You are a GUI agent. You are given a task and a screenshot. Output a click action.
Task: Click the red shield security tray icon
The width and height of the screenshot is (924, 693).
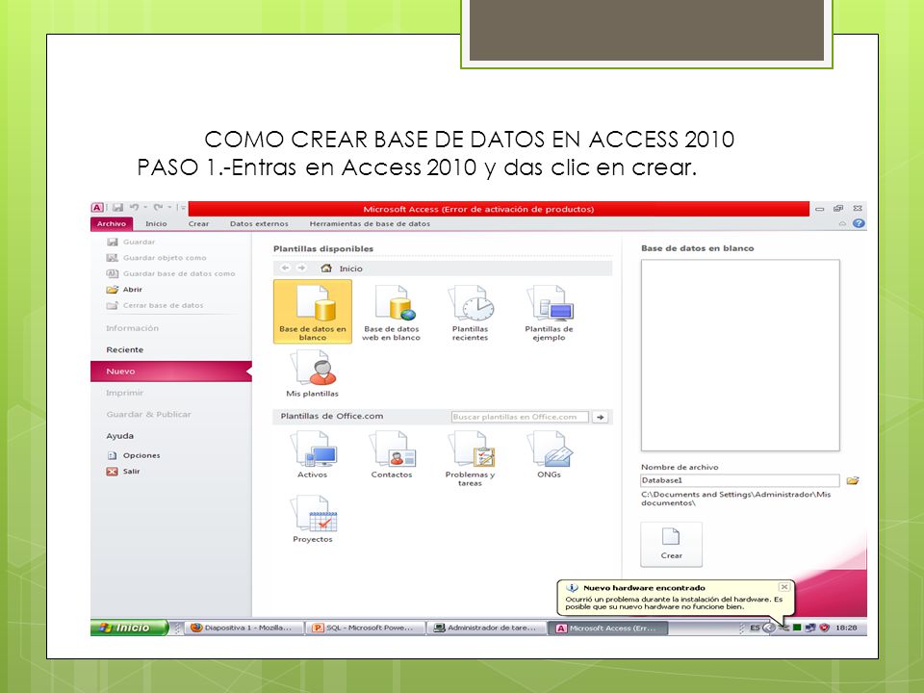(825, 629)
